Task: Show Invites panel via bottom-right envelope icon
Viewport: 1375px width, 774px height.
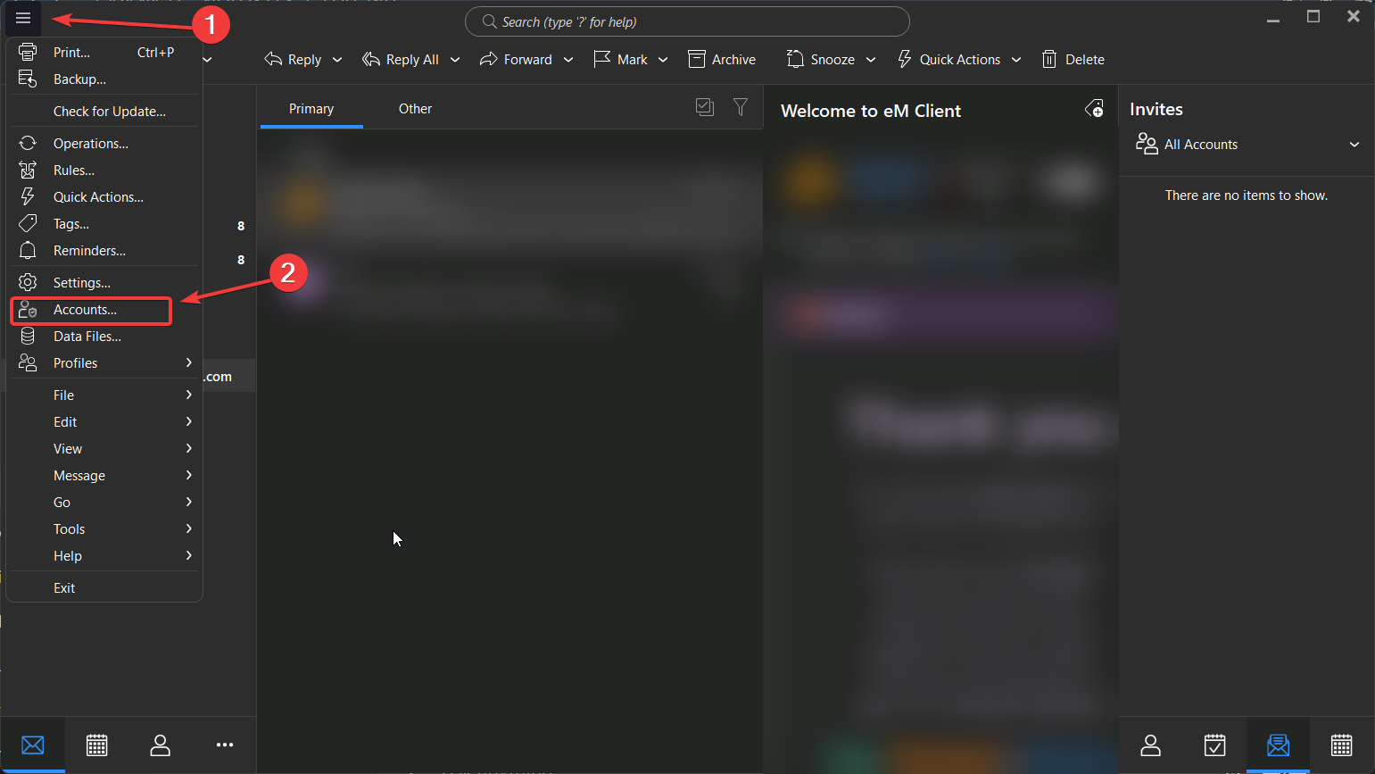Action: [x=1278, y=745]
